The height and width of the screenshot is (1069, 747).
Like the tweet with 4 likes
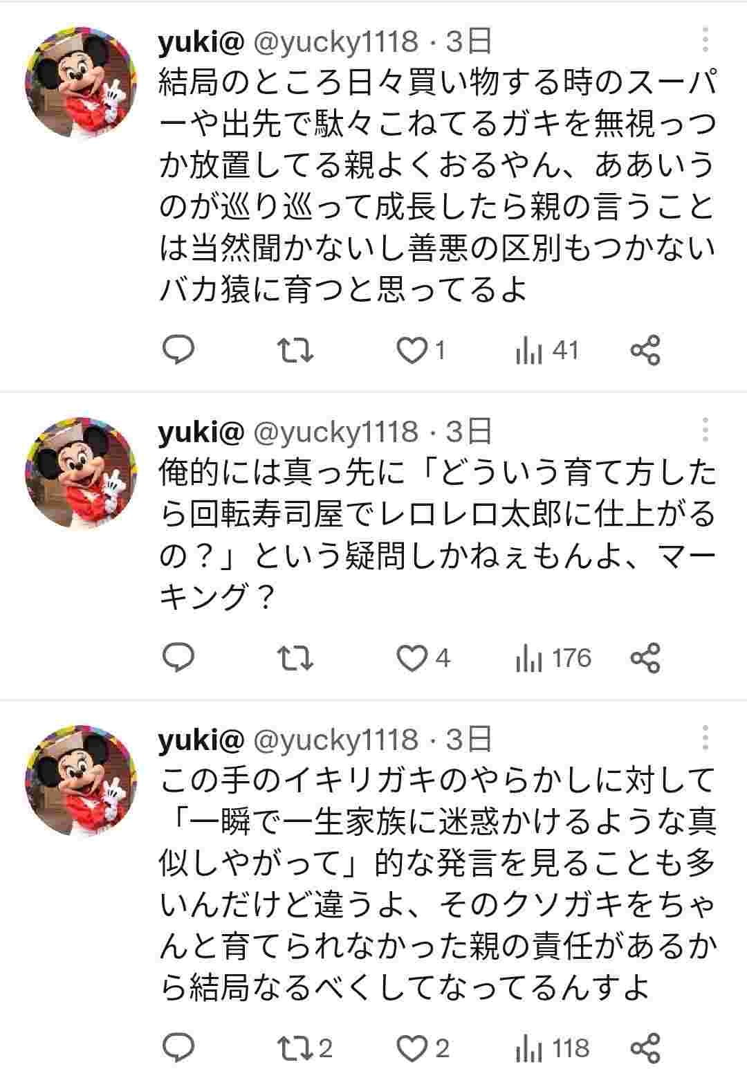(412, 658)
